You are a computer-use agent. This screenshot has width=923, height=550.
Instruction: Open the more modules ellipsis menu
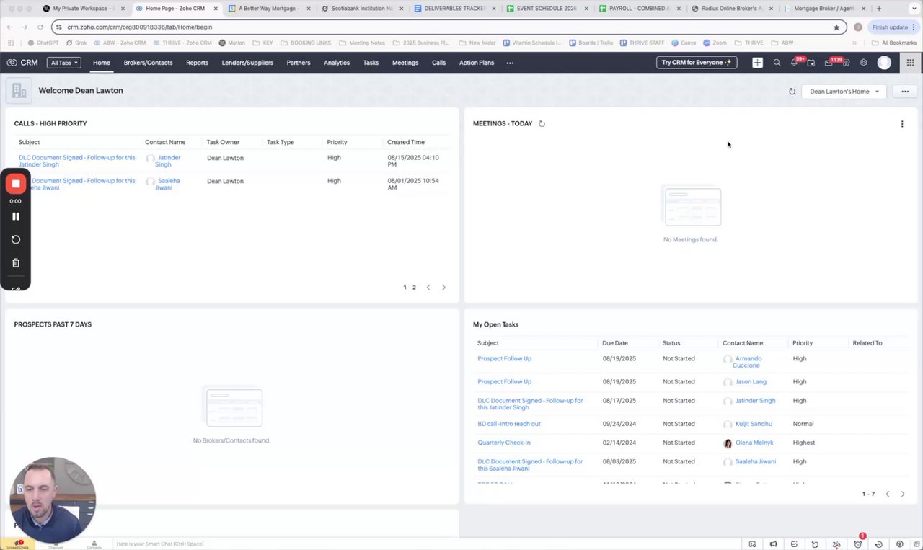(x=510, y=63)
